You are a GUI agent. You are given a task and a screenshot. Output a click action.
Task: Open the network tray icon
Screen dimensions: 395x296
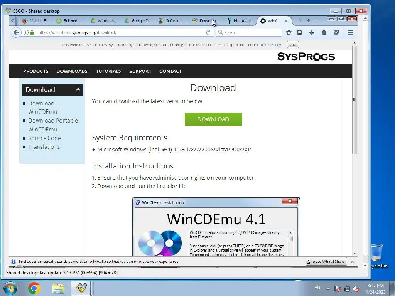click(347, 289)
